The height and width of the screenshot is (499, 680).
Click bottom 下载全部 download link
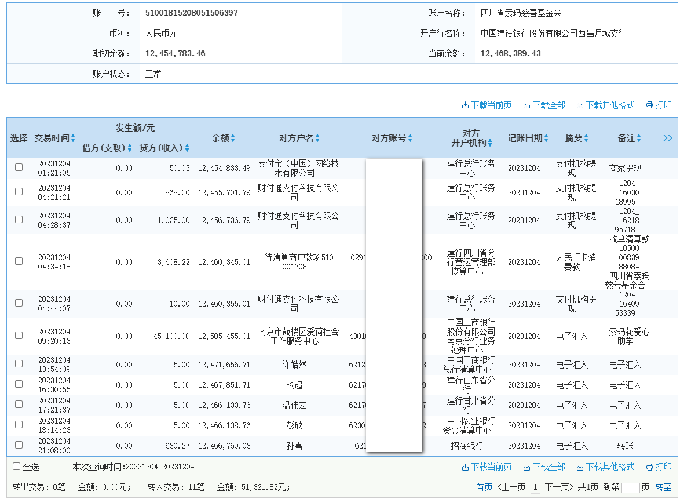tap(544, 467)
